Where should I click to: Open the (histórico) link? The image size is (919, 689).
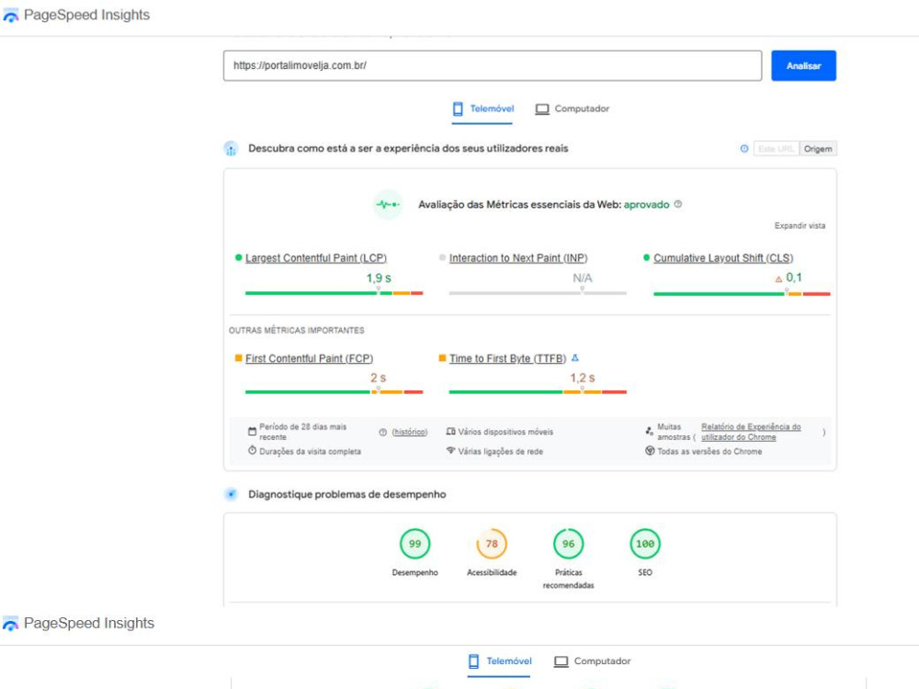pyautogui.click(x=410, y=433)
